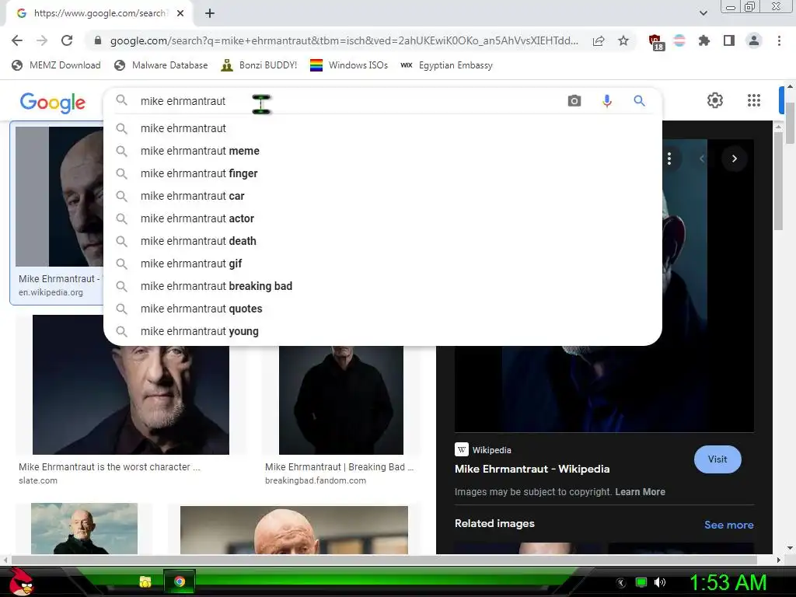The width and height of the screenshot is (796, 597).
Task: Start voice search with the microphone
Action: pyautogui.click(x=606, y=101)
